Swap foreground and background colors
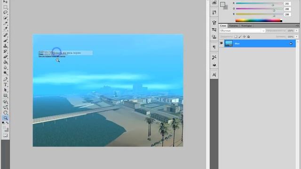Viewport: 301px width, 169px height. [x=8, y=123]
